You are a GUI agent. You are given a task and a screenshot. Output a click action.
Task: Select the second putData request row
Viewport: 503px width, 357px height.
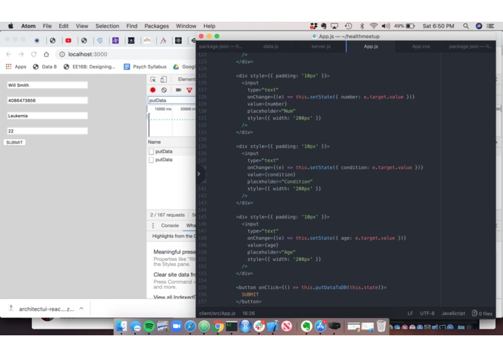[172, 160]
